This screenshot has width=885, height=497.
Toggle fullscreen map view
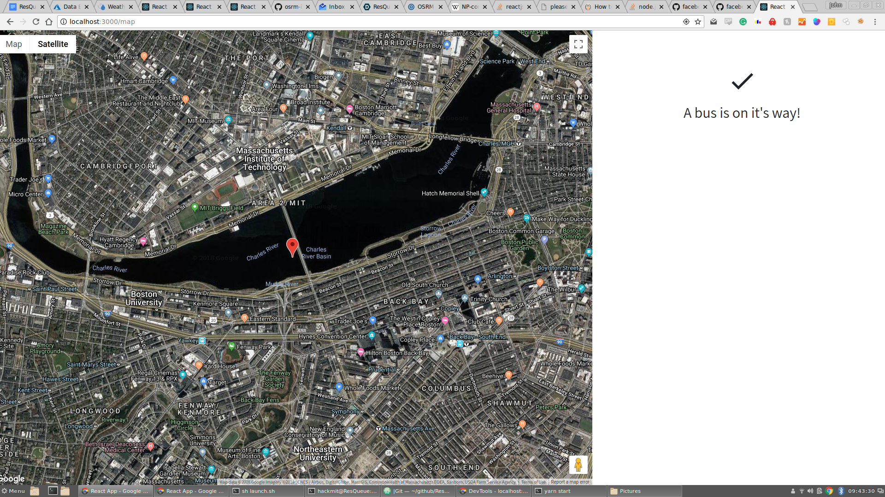click(578, 44)
